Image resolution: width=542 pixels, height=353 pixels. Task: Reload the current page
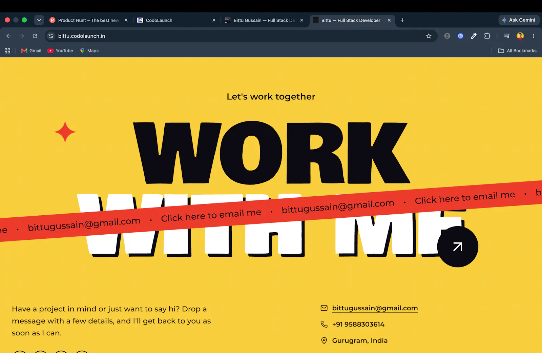point(35,36)
